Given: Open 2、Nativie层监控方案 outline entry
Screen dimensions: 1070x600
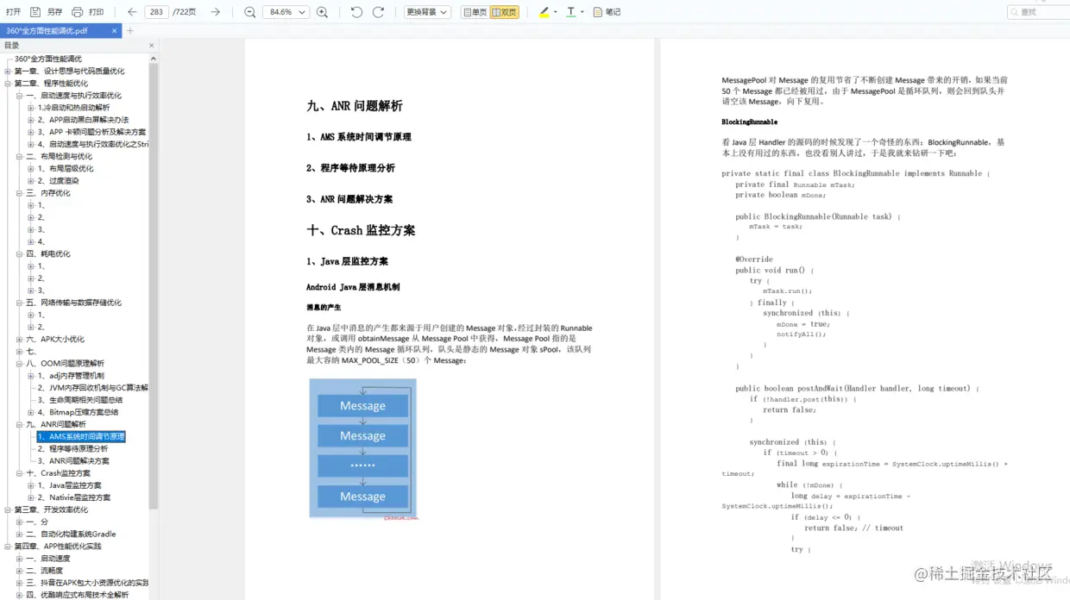Looking at the screenshot, I should pos(73,497).
